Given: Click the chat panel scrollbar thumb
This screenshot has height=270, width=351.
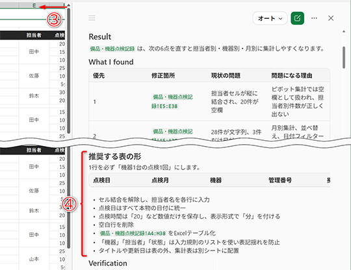Looking at the screenshot, I should pyautogui.click(x=344, y=57).
